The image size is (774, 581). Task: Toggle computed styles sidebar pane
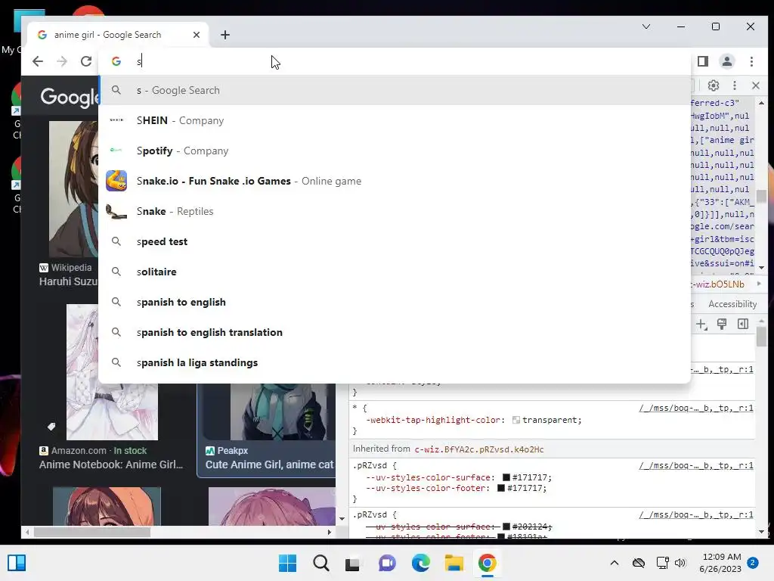coord(743,324)
